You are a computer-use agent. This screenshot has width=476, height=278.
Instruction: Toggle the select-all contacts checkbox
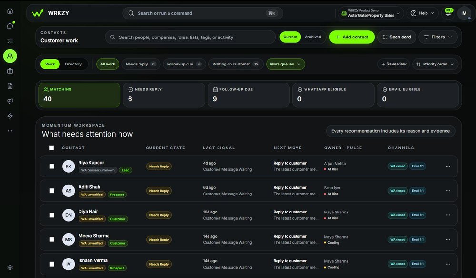(x=51, y=148)
